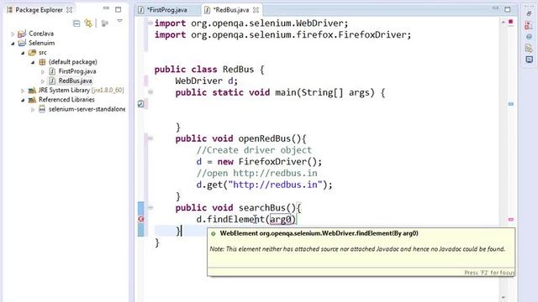Click the '//Create driver object' comment
Viewport: 538px width, 302px height.
[254, 150]
